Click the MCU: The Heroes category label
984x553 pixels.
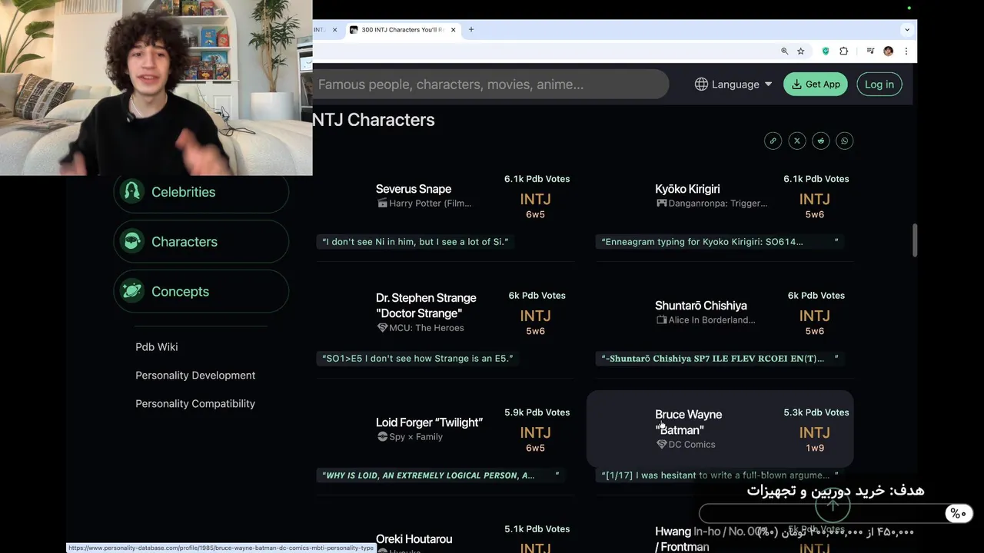point(421,328)
